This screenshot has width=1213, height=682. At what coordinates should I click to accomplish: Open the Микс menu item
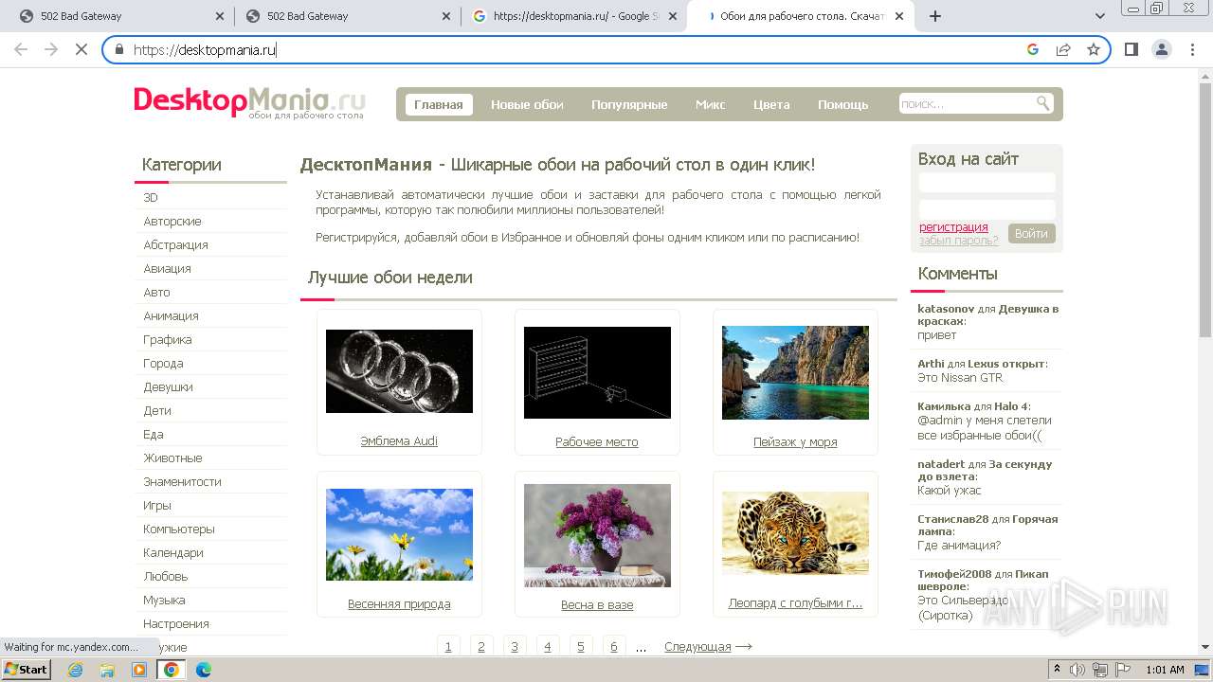[x=710, y=104]
